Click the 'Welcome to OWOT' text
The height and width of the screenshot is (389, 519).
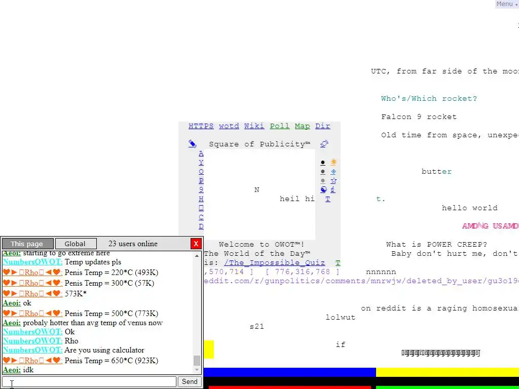[262, 245]
